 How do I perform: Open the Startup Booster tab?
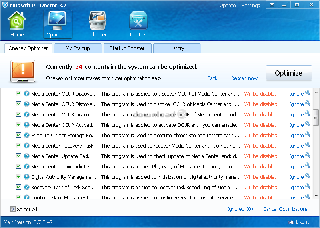127,48
